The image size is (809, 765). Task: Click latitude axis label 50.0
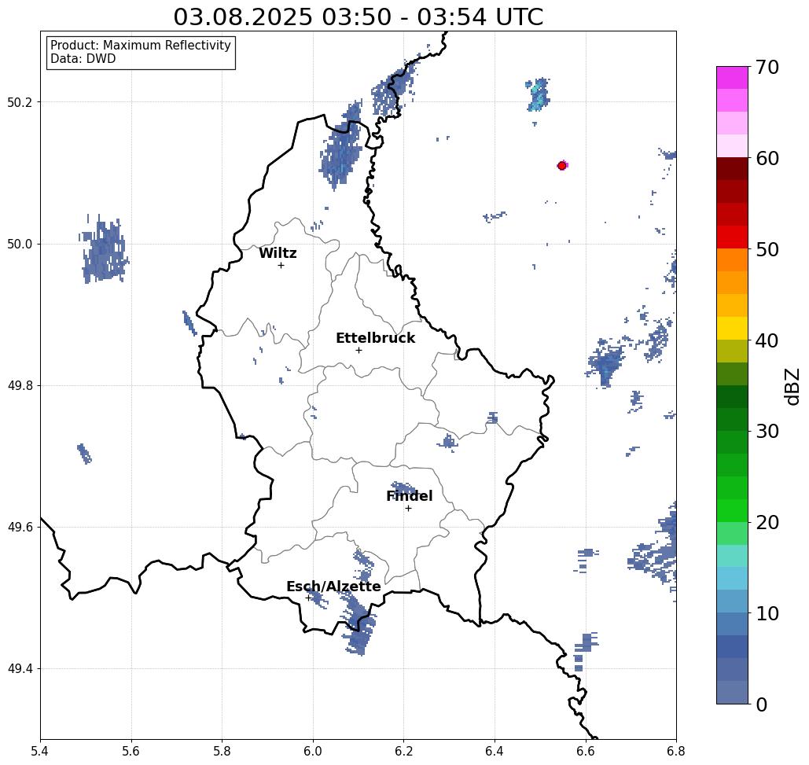tap(19, 244)
